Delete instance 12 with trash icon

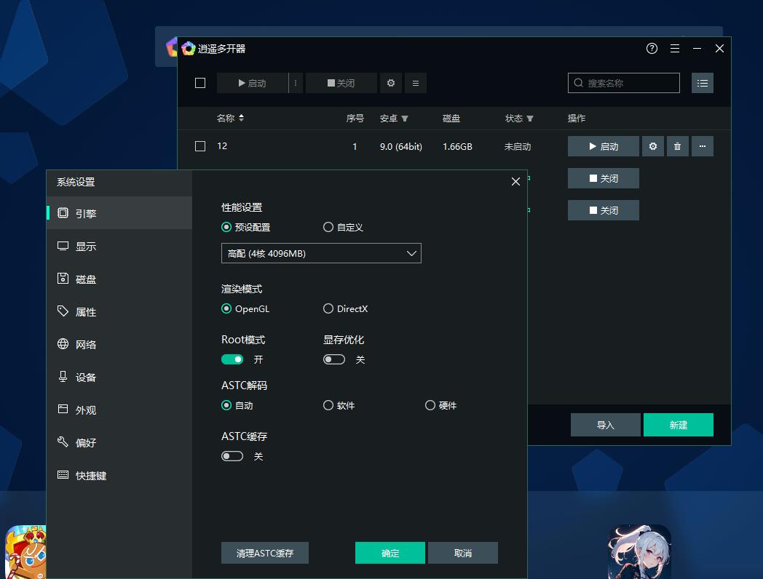pos(677,146)
